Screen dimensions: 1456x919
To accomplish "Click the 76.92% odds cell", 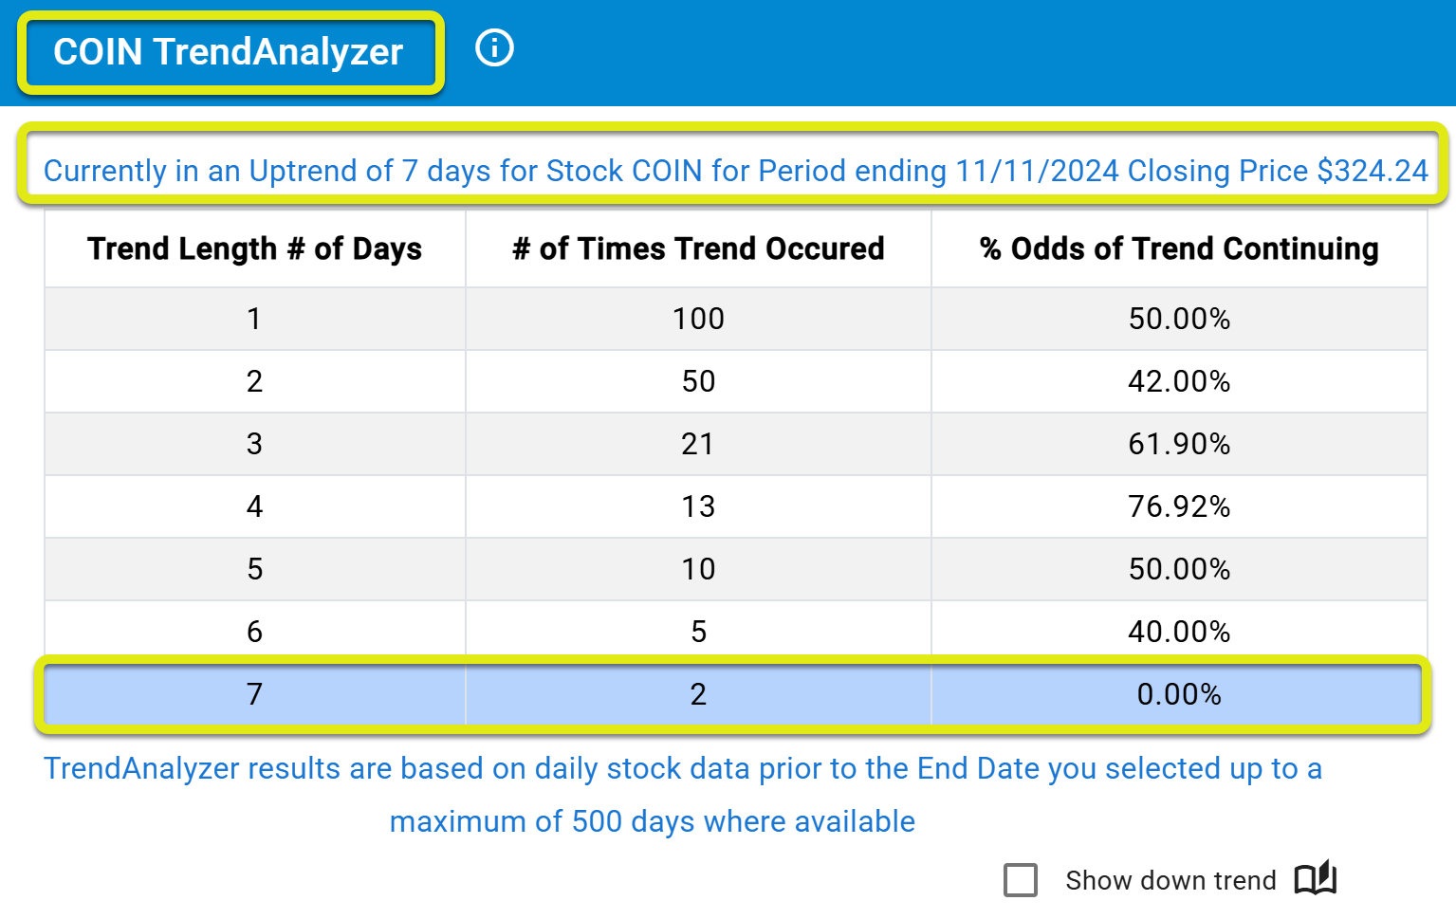I will [x=1179, y=506].
